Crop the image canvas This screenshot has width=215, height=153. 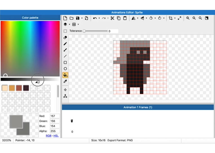pyautogui.click(x=170, y=18)
